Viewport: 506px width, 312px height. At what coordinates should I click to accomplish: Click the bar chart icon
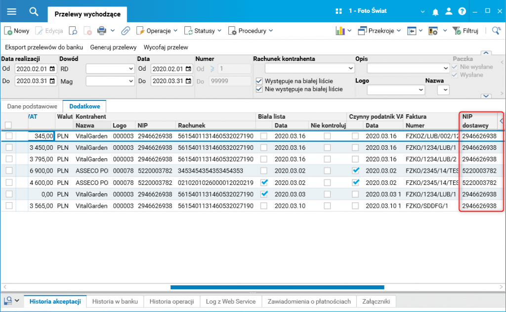coord(340,31)
